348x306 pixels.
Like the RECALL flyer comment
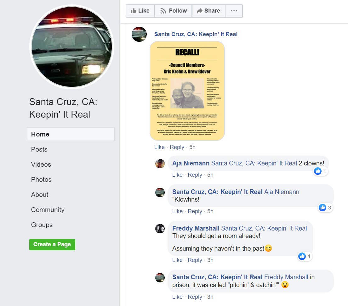click(159, 147)
